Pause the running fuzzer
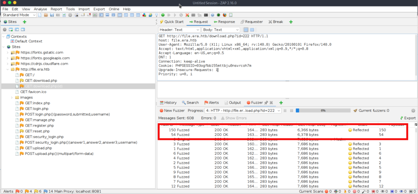This screenshot has height=194, width=418. click(285, 110)
